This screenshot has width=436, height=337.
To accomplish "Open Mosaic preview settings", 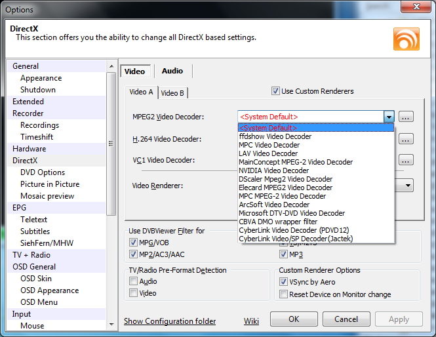I will tap(56, 196).
